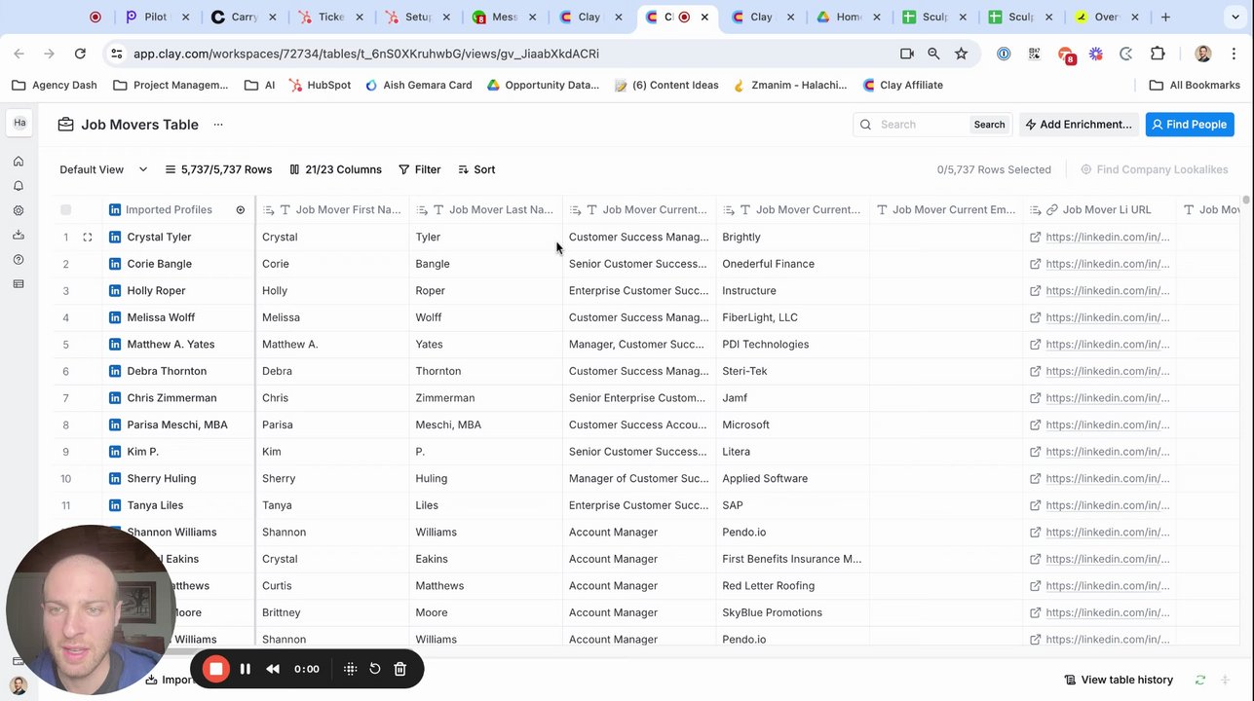Stop the screen recording with red stop button
1254x701 pixels.
[x=216, y=669]
